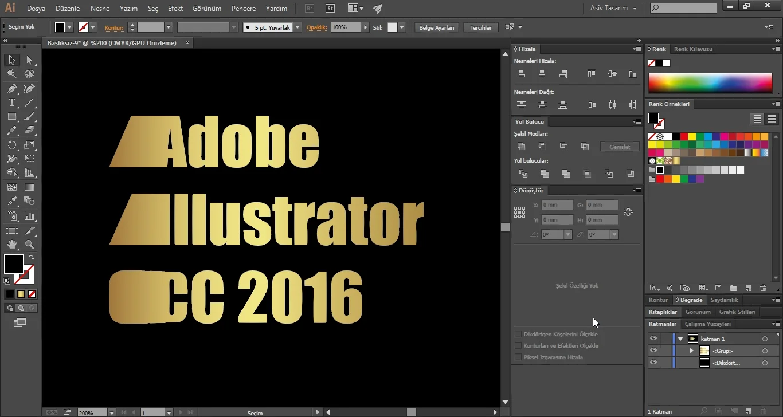Select the Selection tool (black arrow)
Screen dimensions: 783x417
point(11,60)
